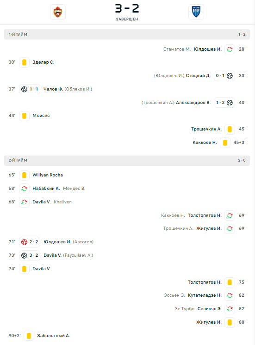Click the yellow card icon for Заболотный А.
This screenshot has height=345, width=255.
(29, 336)
